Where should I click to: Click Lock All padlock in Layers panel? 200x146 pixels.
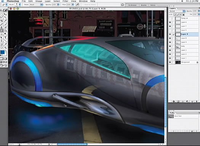(183, 14)
